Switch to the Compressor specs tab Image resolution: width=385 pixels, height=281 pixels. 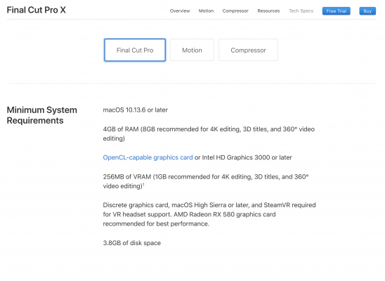[248, 50]
